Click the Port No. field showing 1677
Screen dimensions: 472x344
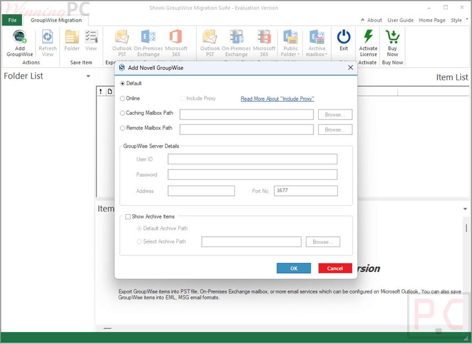tap(306, 191)
